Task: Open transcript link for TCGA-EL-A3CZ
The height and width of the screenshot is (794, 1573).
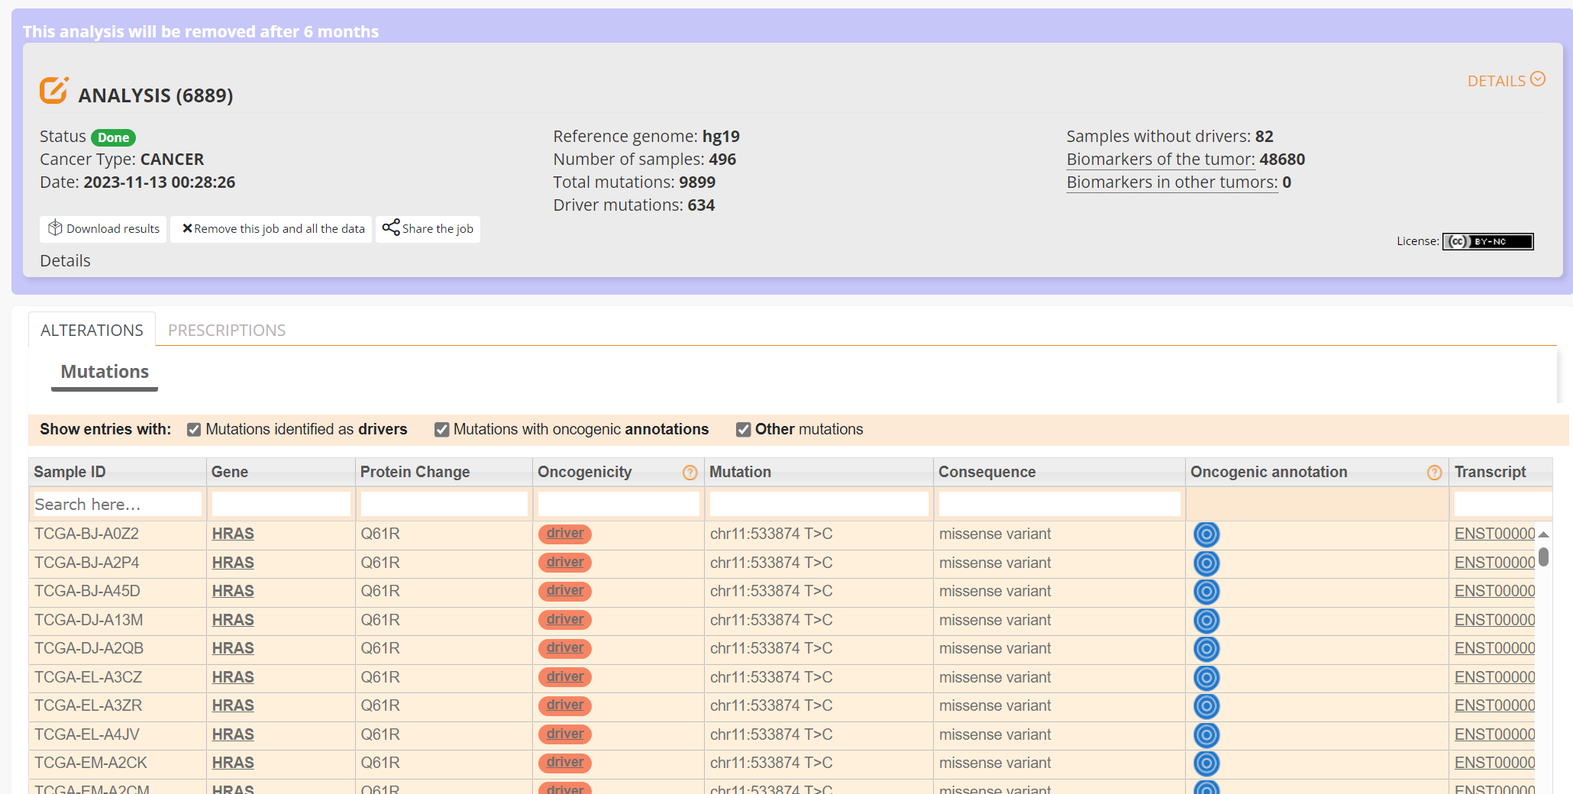Action: (1494, 677)
